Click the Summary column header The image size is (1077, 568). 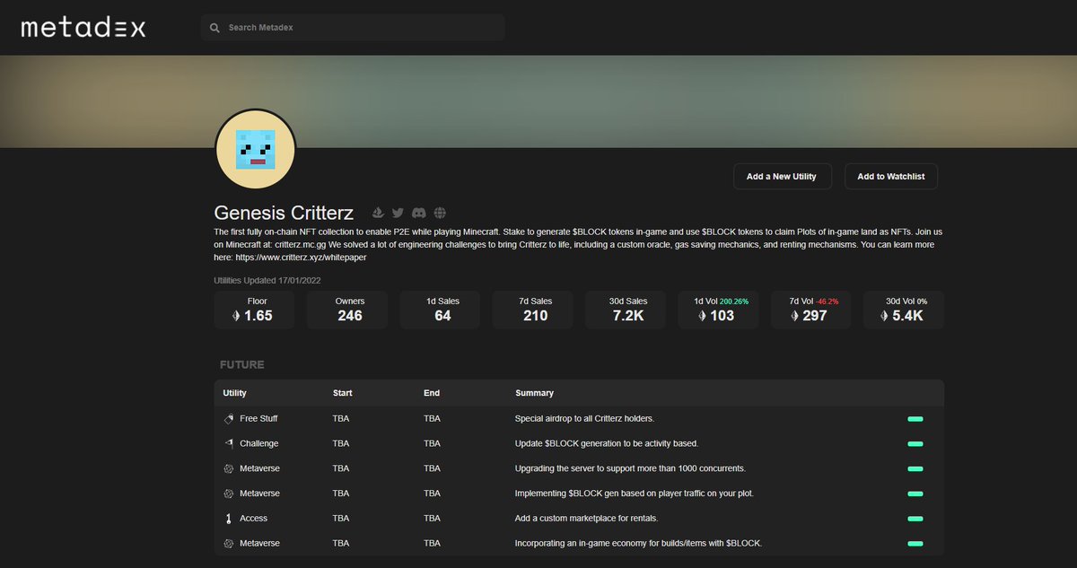pyautogui.click(x=534, y=393)
